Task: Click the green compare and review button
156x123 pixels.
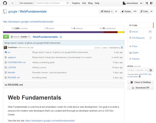Action: [6, 37]
